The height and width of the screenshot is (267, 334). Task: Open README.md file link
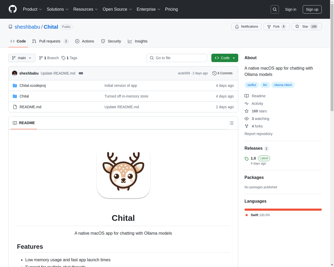pyautogui.click(x=31, y=107)
